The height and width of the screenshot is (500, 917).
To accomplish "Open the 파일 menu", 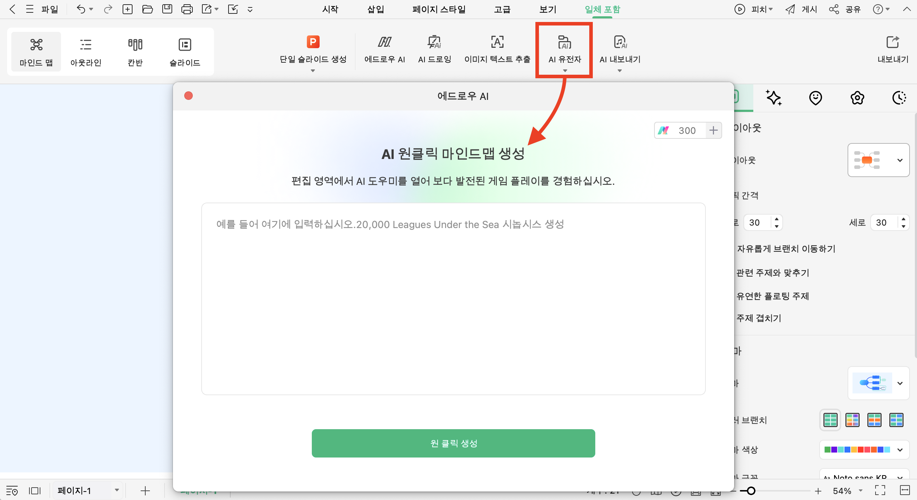I will 50,9.
